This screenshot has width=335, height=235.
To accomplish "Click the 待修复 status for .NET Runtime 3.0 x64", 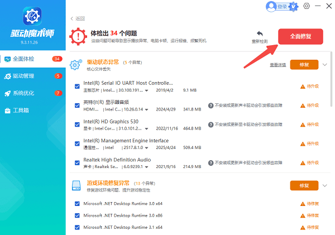I will point(313,204).
